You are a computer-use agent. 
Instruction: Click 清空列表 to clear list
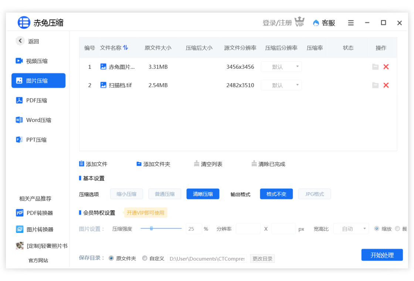click(x=208, y=164)
